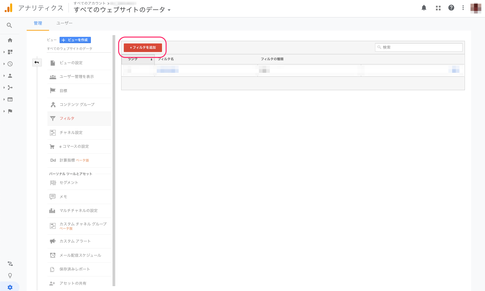Open ユーザー管理を表示 link
Viewport: 485px width, 291px height.
(x=79, y=77)
